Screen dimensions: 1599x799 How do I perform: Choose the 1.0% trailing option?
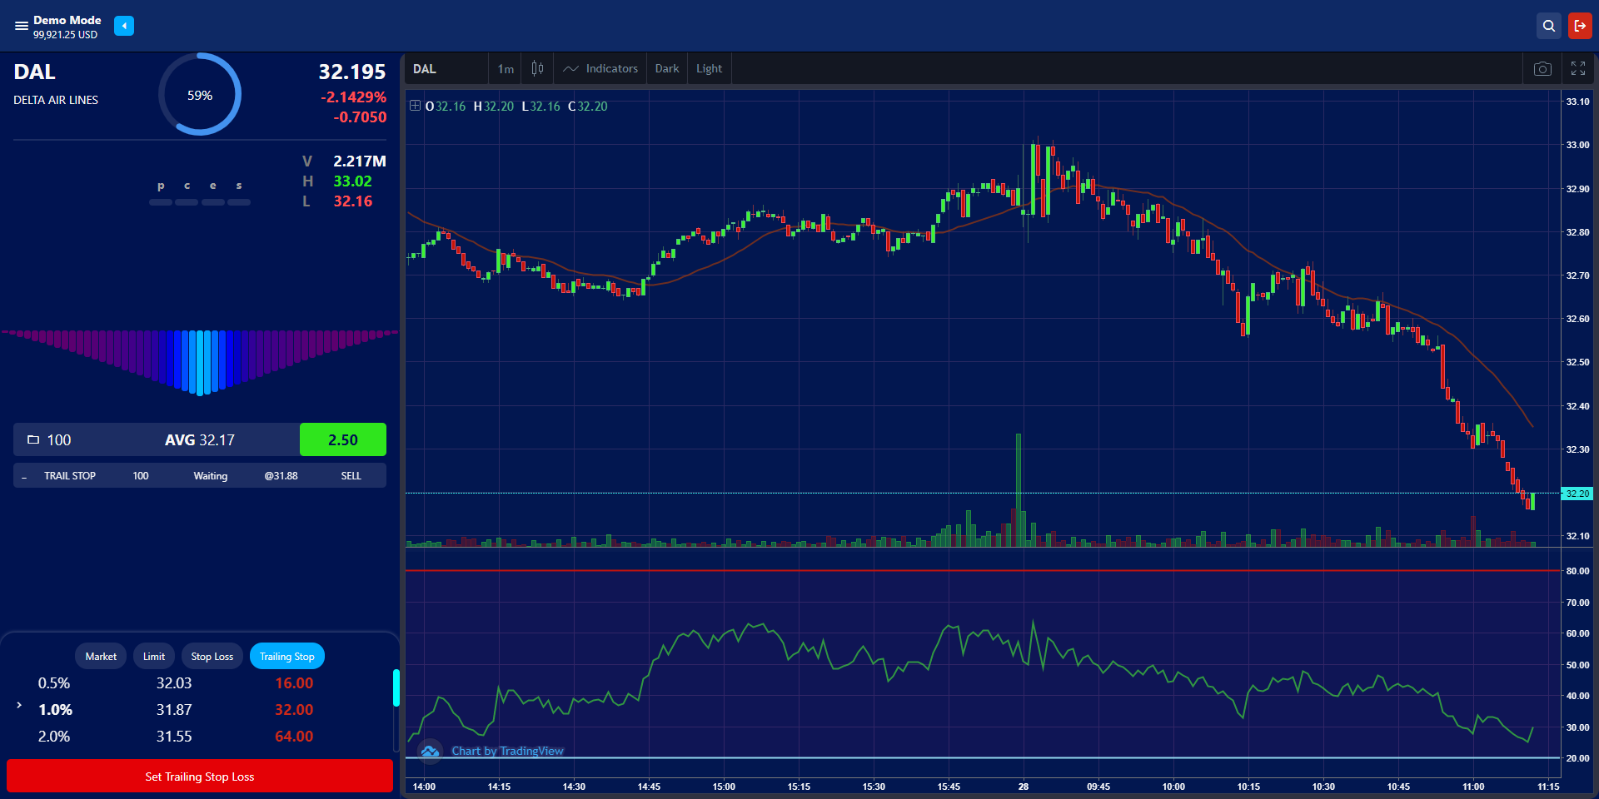(55, 710)
